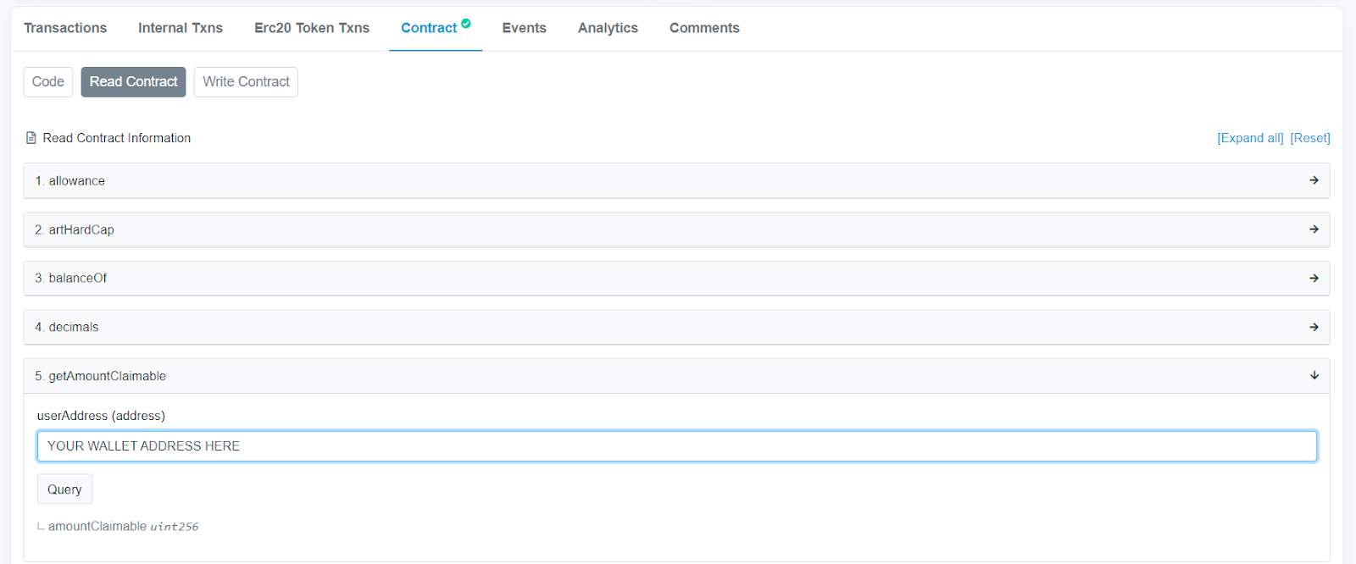Screen dimensions: 1356x564
Task: Switch to the Internal Txns tab
Action: (181, 28)
